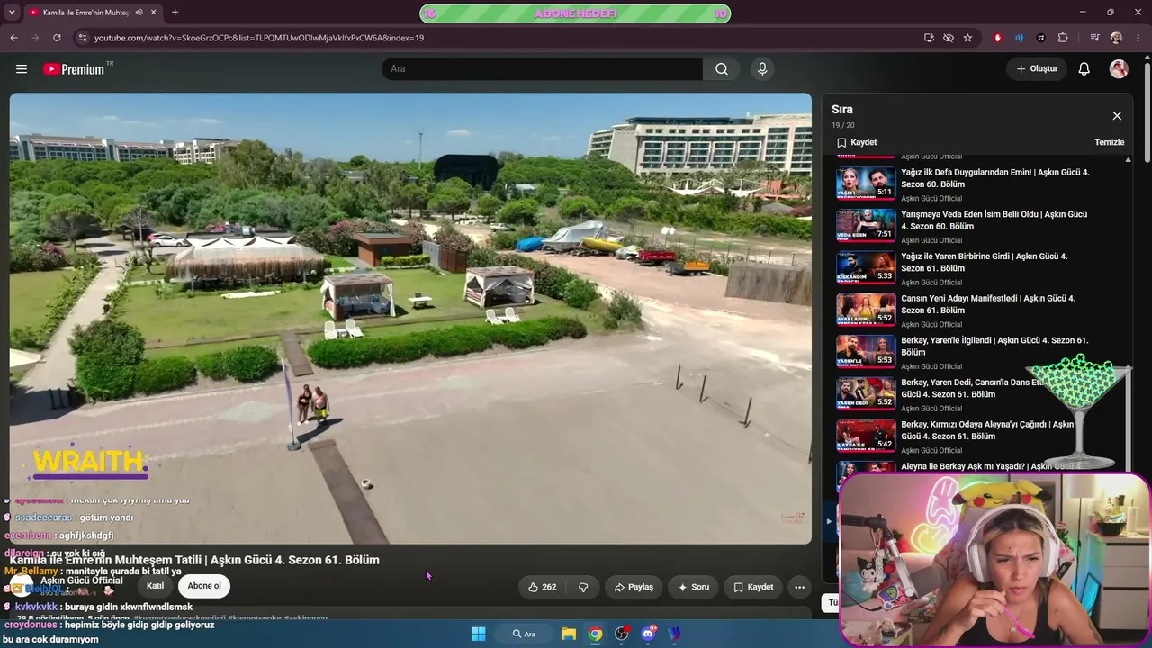The image size is (1152, 648).
Task: Start voice search with microphone icon
Action: [x=762, y=69]
